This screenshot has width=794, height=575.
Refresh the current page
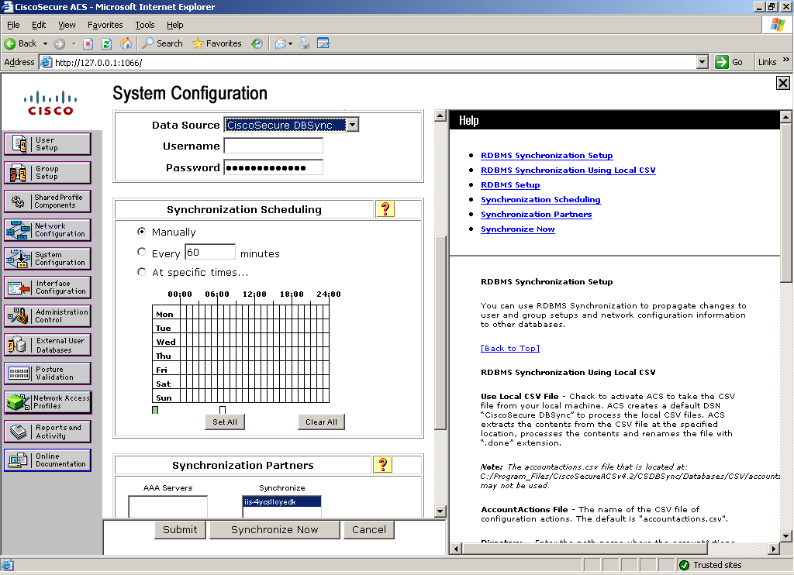click(106, 43)
